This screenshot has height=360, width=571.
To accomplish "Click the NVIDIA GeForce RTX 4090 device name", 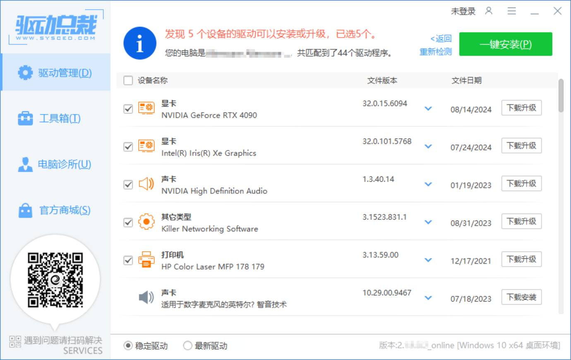I will point(209,115).
